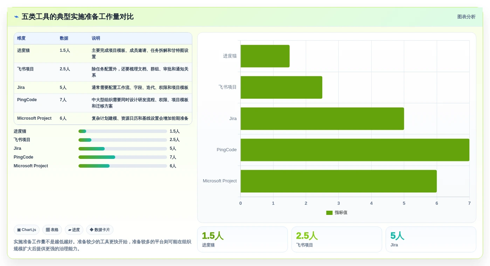The image size is (490, 266).
Task: Open the 2.5人 飞书项目 data card
Action: tap(337, 239)
